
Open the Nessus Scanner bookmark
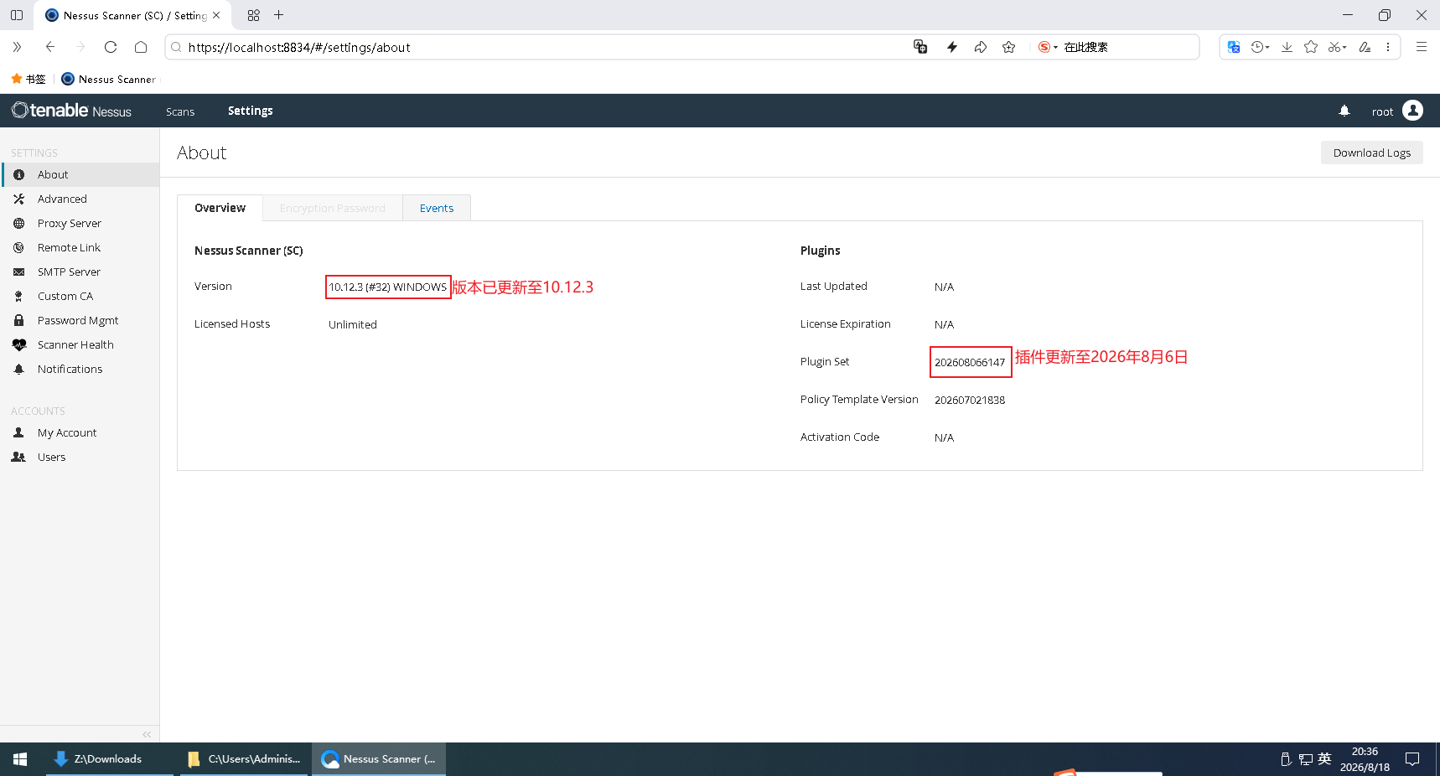click(x=109, y=79)
